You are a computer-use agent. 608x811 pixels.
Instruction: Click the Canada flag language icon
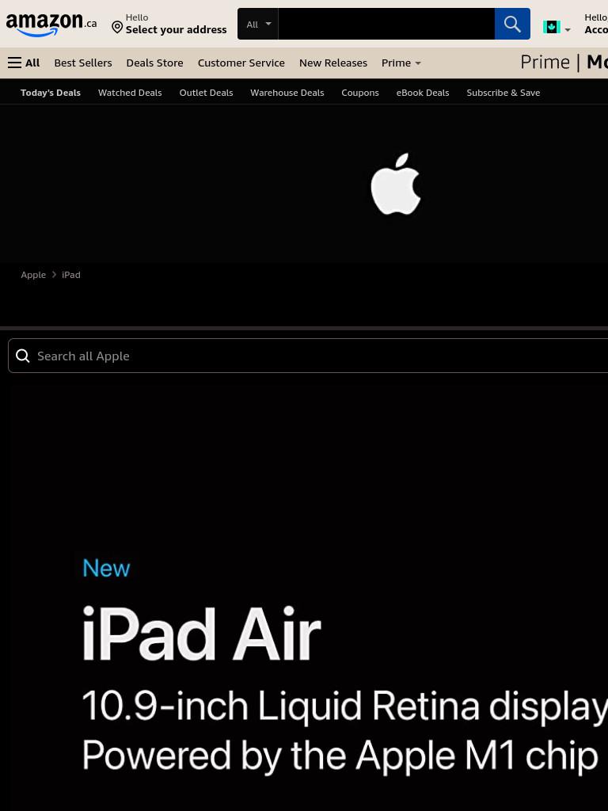pyautogui.click(x=551, y=27)
